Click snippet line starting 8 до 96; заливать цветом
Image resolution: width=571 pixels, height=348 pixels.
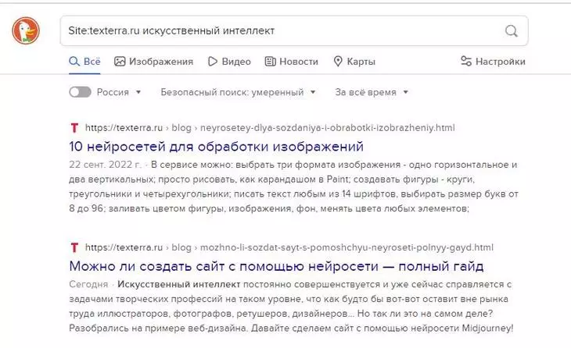tap(269, 208)
